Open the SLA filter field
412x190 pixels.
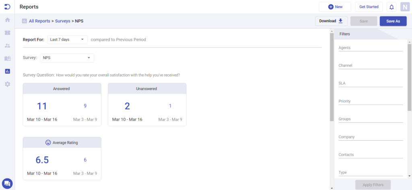(x=371, y=83)
